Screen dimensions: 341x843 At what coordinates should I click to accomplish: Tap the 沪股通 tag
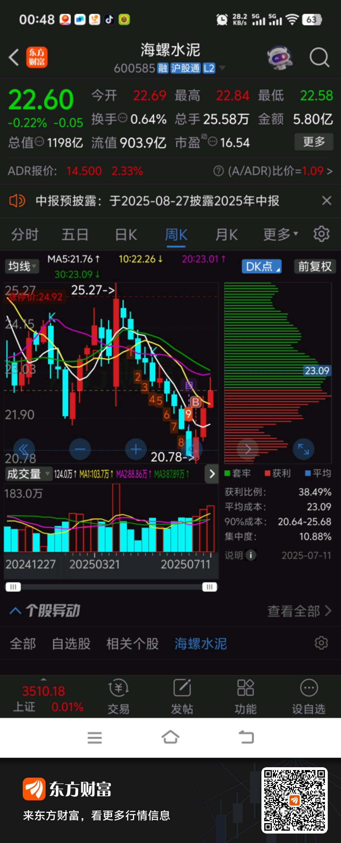[185, 68]
